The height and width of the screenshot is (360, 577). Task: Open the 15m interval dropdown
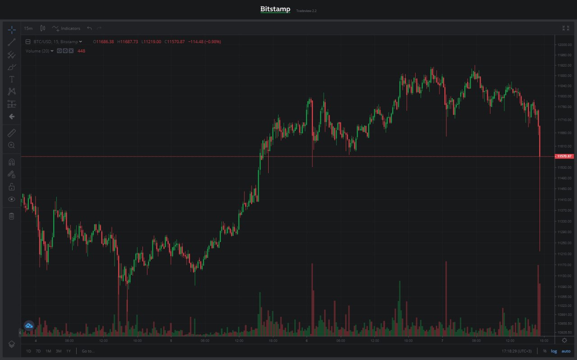click(28, 28)
